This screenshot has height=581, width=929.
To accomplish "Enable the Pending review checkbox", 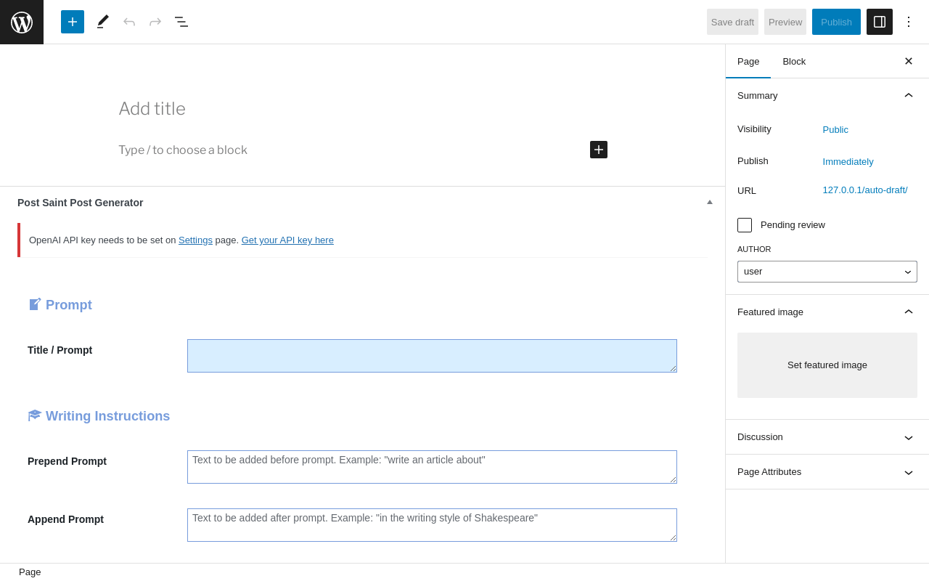I will point(745,225).
